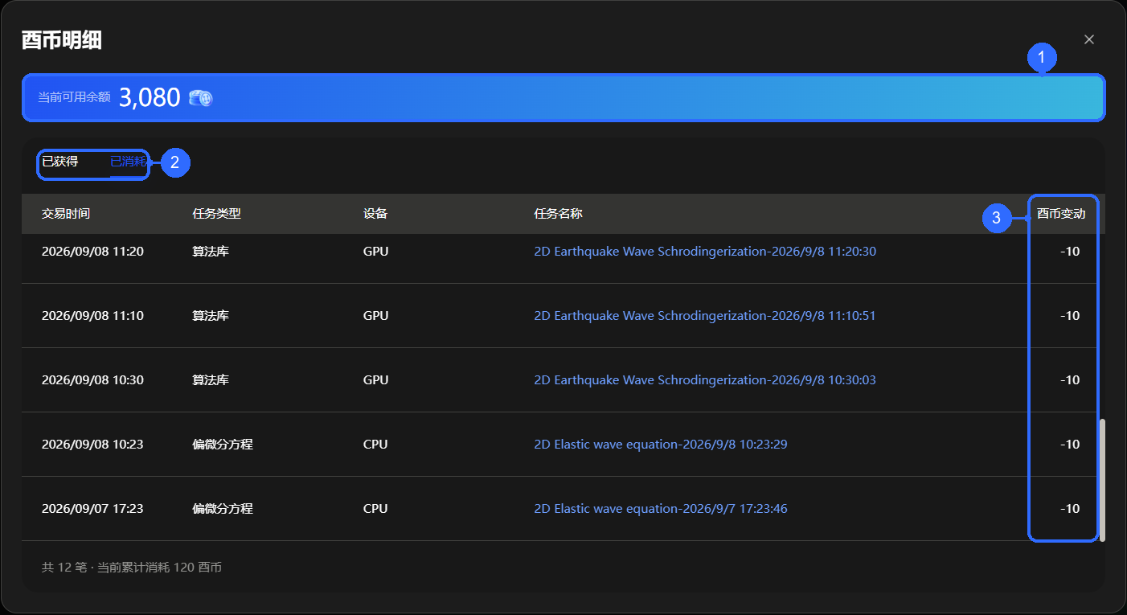Image resolution: width=1127 pixels, height=615 pixels.
Task: Click the 酉币变动 column header
Action: pyautogui.click(x=1061, y=214)
